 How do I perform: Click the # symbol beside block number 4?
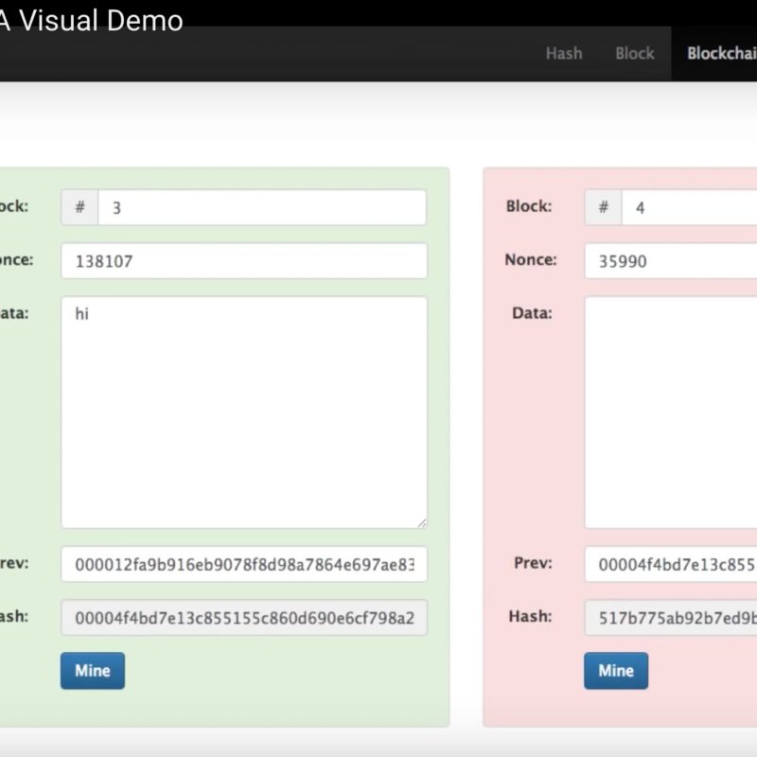pos(603,208)
